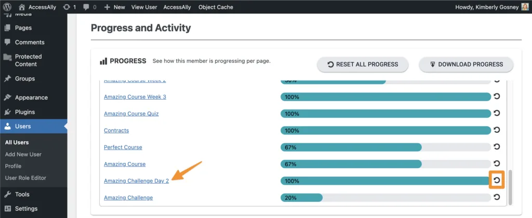Go to Add New User submenu
532x218 pixels.
coord(23,154)
